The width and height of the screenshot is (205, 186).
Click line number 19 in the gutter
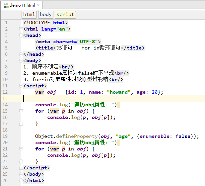5,136
